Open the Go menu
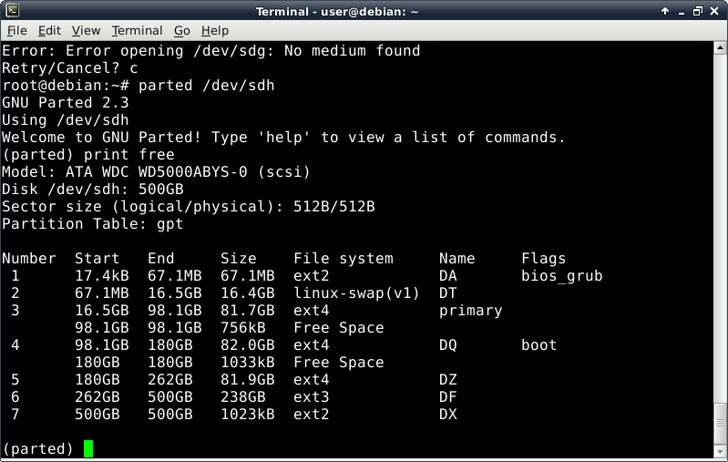Viewport: 728px width, 462px height. point(182,30)
